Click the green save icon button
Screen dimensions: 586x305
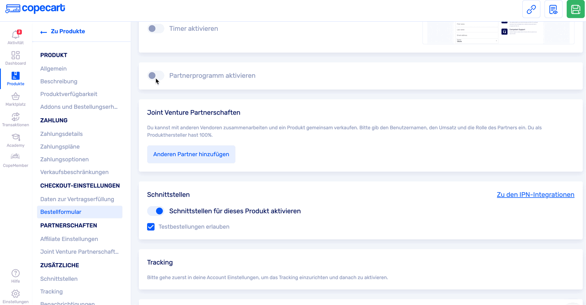click(x=575, y=9)
